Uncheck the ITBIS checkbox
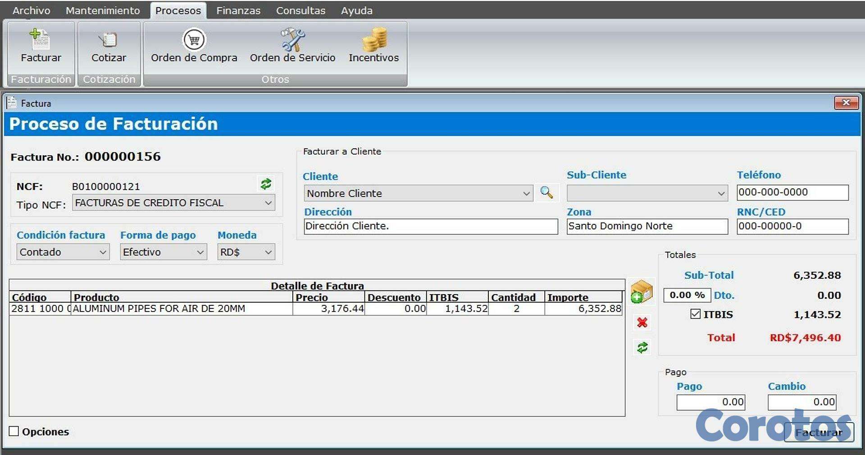This screenshot has width=865, height=455. pos(695,314)
